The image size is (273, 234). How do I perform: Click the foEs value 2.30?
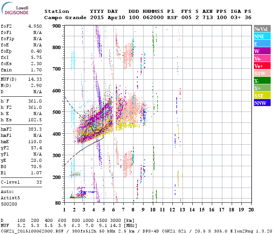[x=36, y=64]
